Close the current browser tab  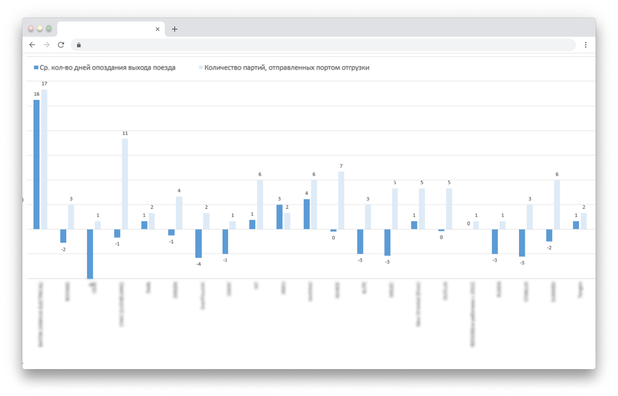158,29
